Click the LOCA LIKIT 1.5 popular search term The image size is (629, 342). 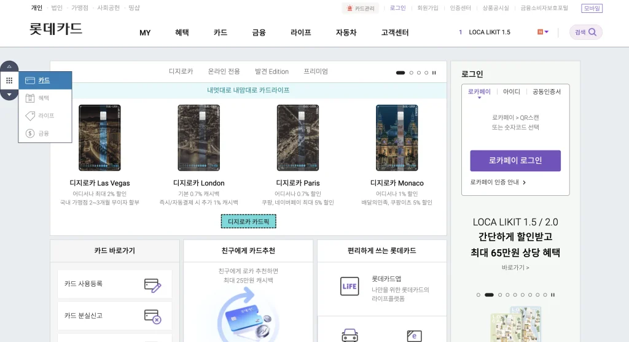click(x=490, y=33)
